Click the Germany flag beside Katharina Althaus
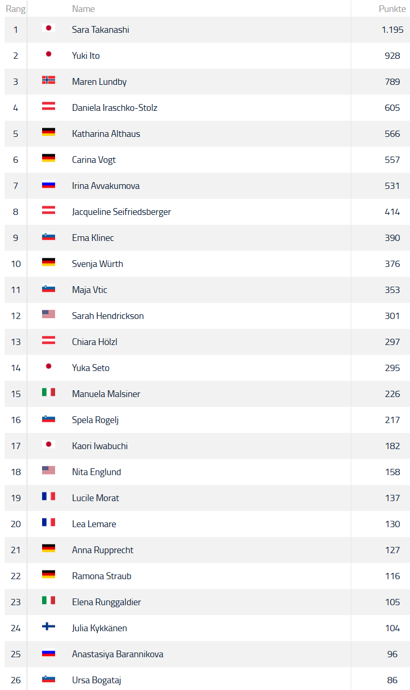 48,132
